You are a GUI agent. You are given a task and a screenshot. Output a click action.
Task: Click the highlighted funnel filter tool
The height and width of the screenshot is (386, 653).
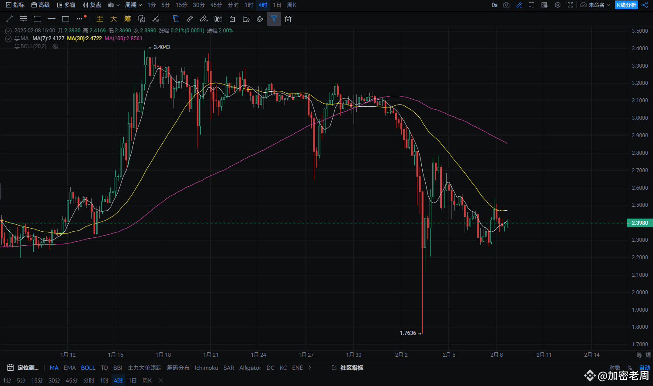(274, 19)
